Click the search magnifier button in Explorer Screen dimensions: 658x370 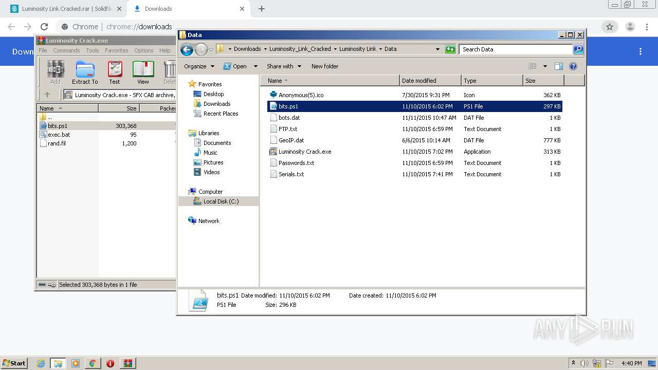578,49
